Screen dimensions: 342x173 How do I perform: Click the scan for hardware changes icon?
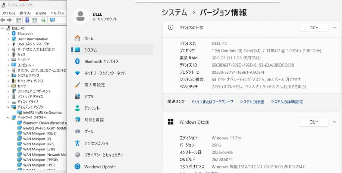click(43, 20)
